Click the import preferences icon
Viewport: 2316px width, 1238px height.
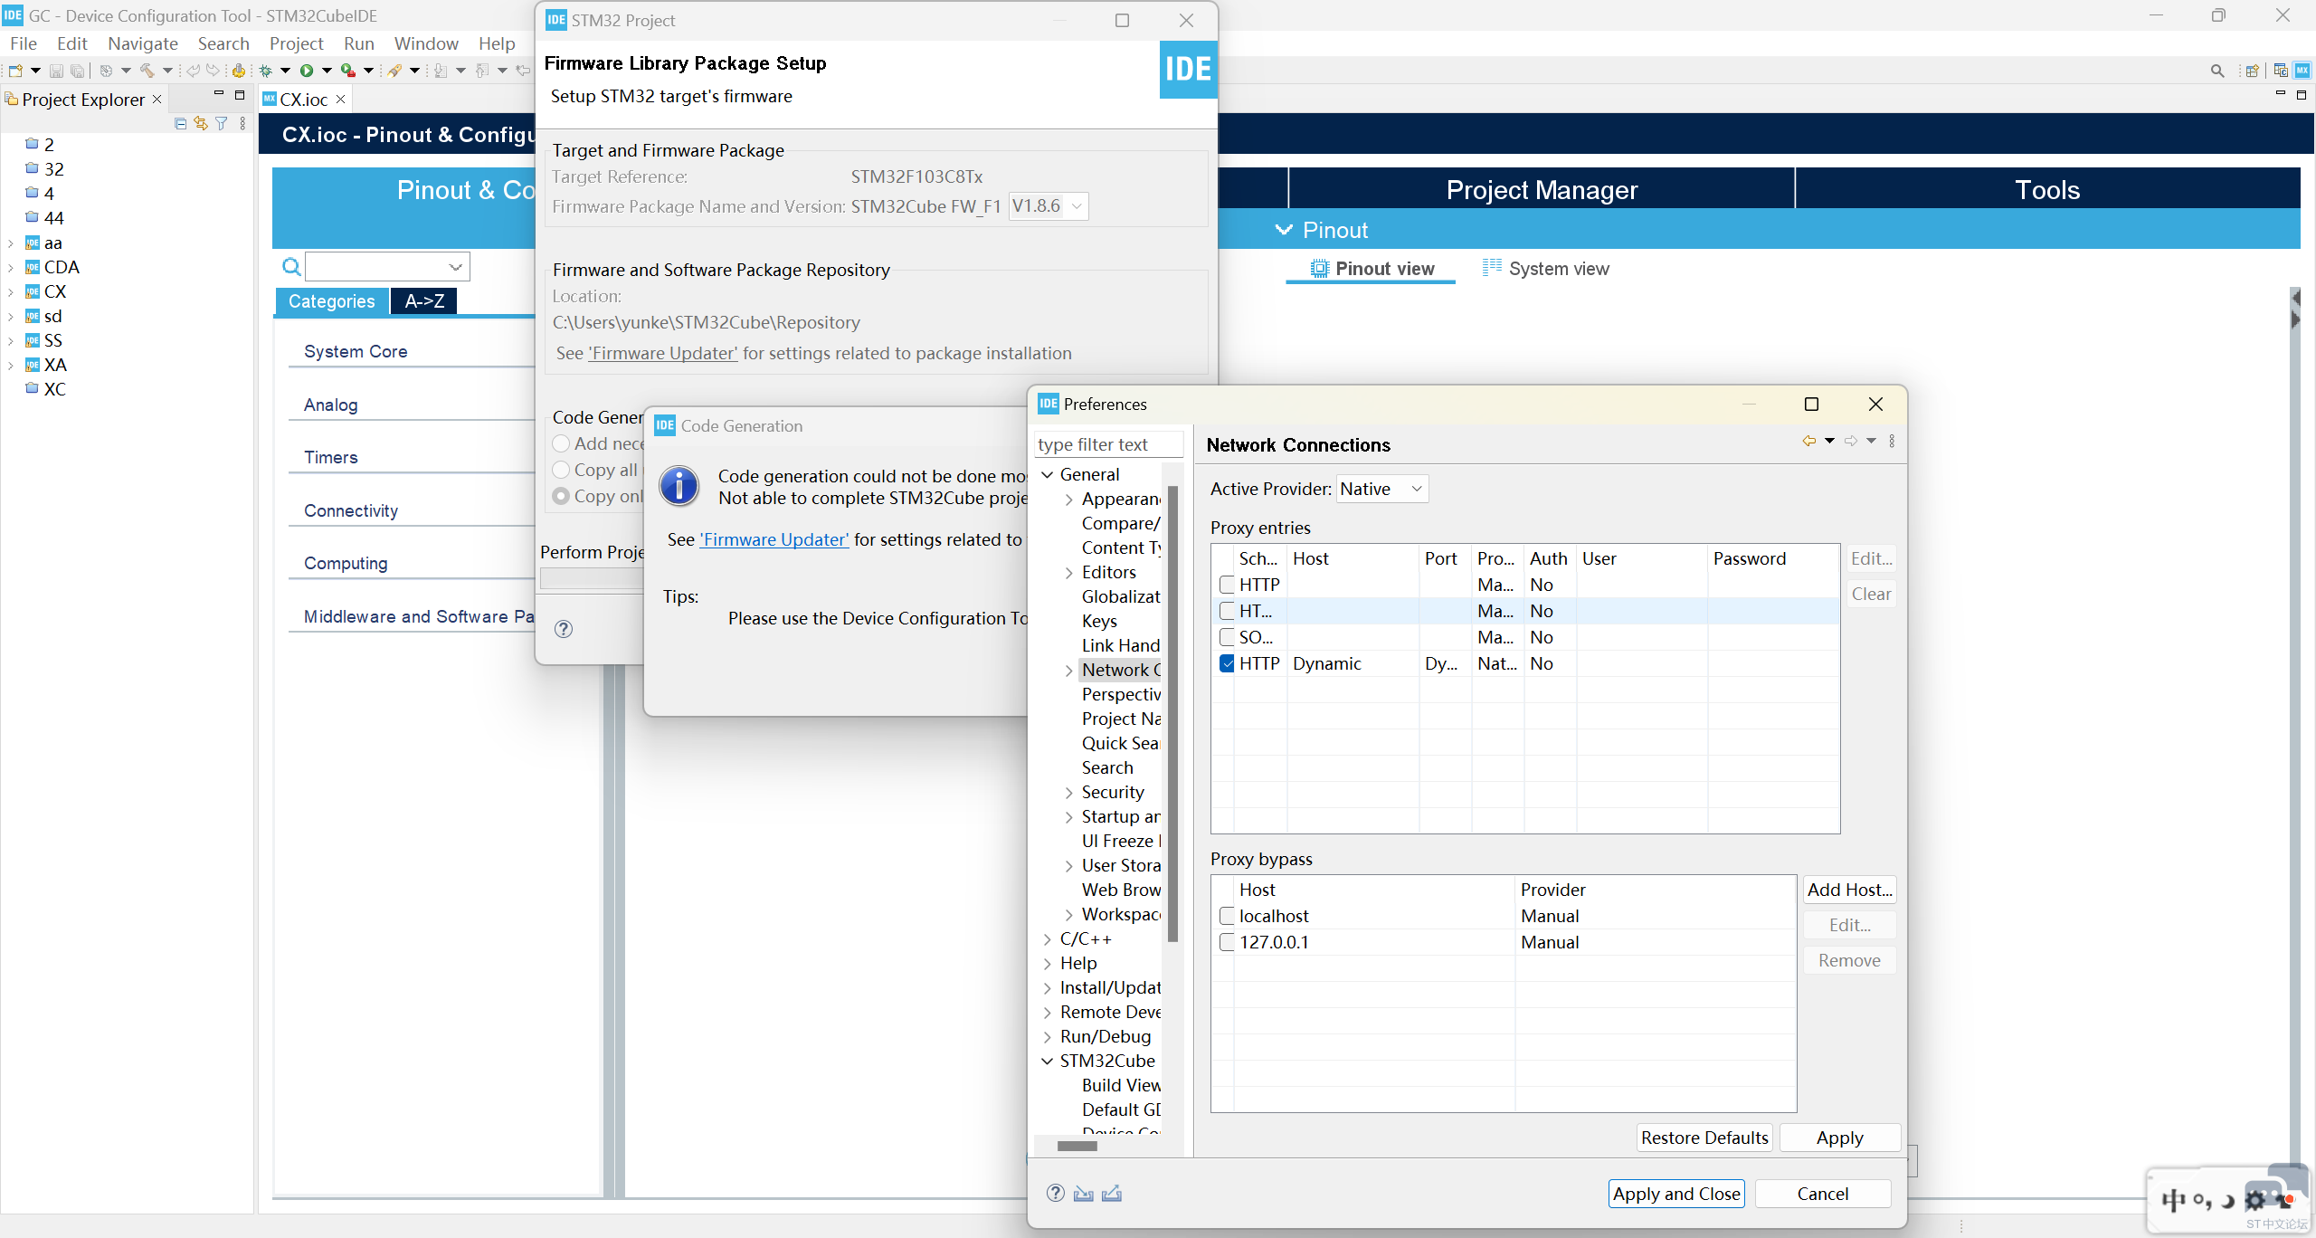pos(1084,1193)
